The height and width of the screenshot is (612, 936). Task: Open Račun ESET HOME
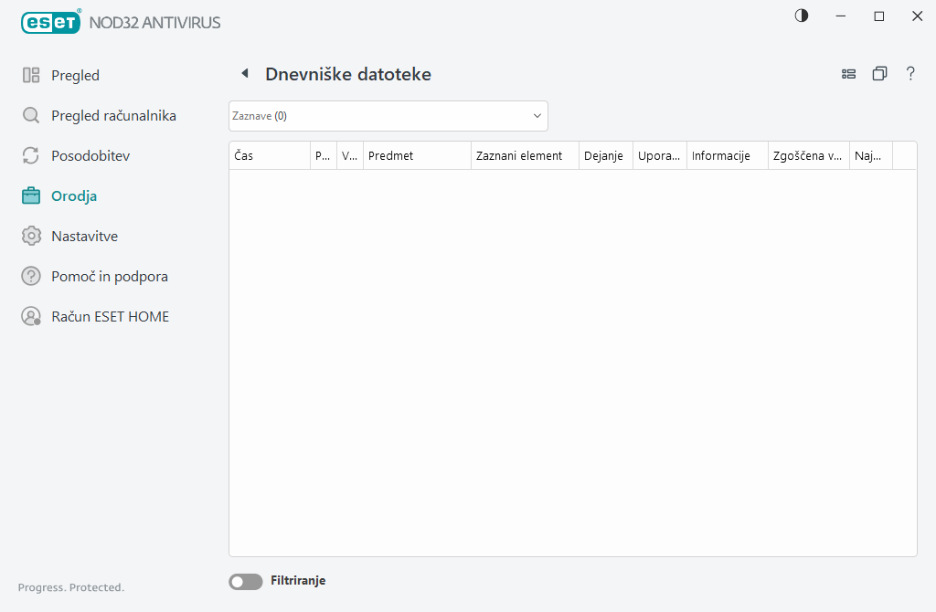[110, 317]
